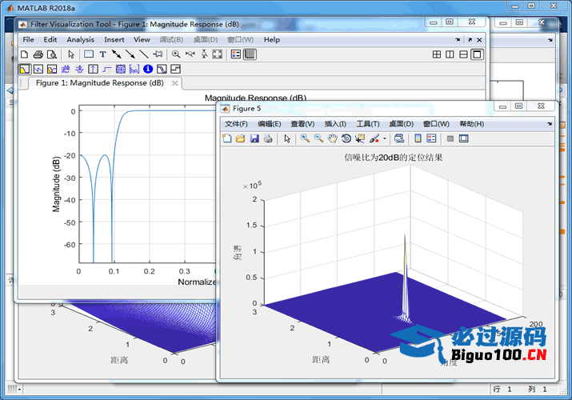This screenshot has width=572, height=400.
Task: Click the Print icon in Filter Visualization Tool
Action: [x=38, y=54]
